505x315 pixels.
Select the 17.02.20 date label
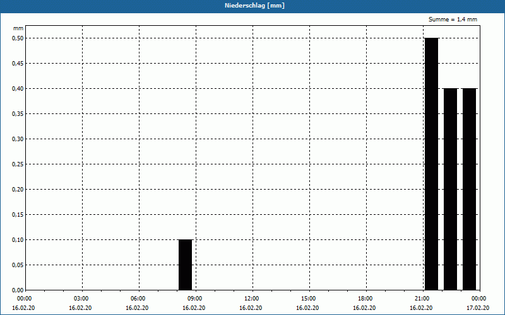click(x=478, y=307)
